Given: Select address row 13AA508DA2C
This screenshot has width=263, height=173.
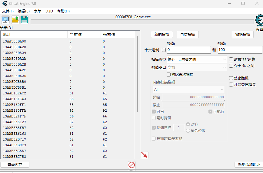Looking at the screenshot, I should point(68,70).
